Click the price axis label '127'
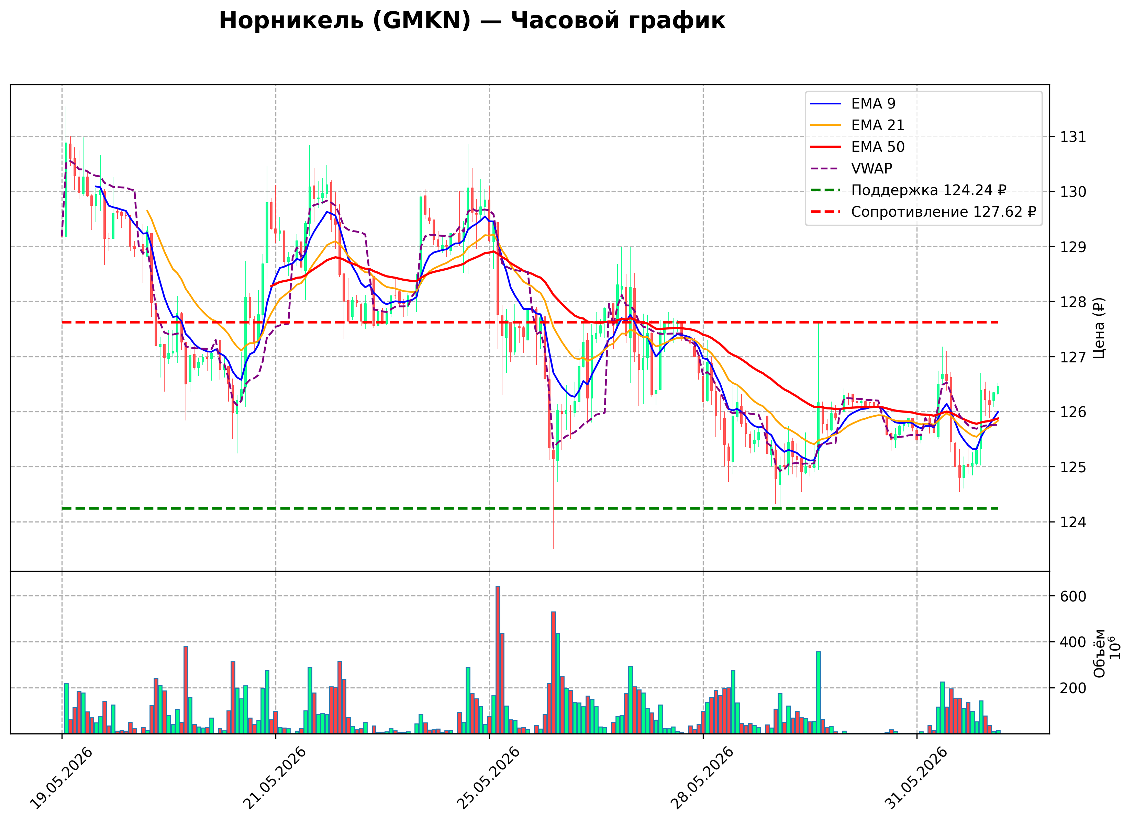1134x822 pixels. click(x=1073, y=357)
